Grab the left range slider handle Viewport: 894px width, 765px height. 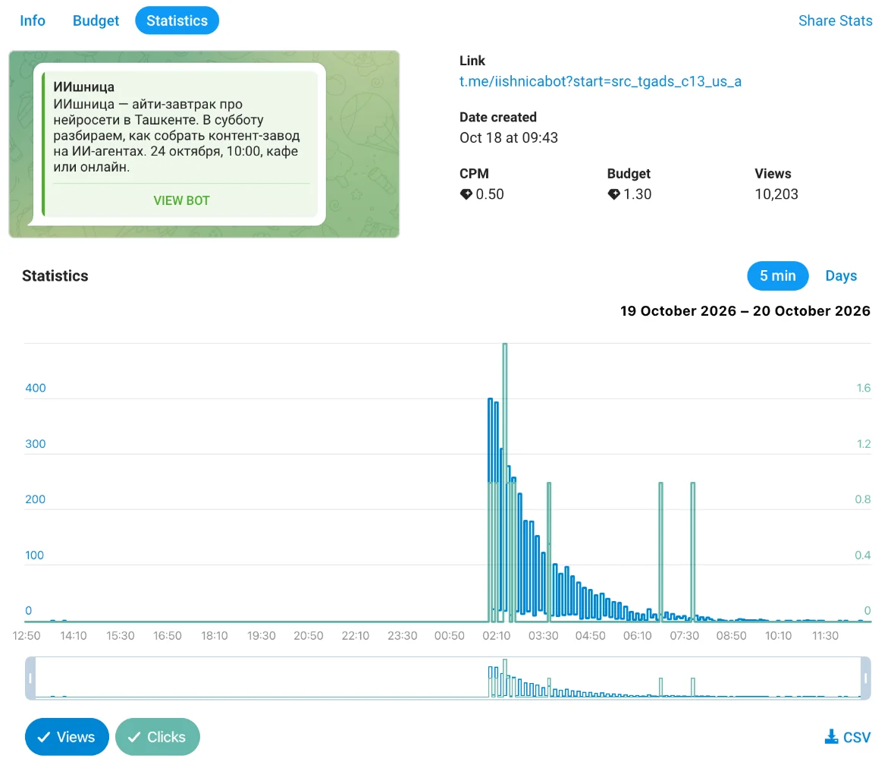tap(31, 678)
